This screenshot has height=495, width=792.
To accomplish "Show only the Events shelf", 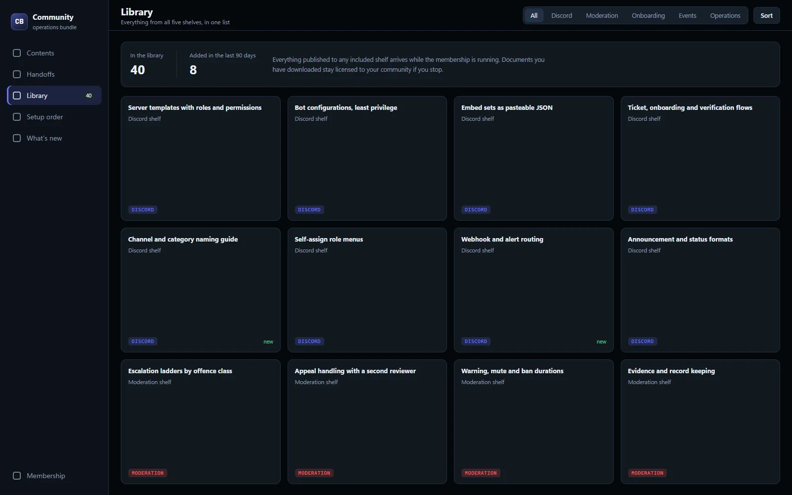I will 687,15.
